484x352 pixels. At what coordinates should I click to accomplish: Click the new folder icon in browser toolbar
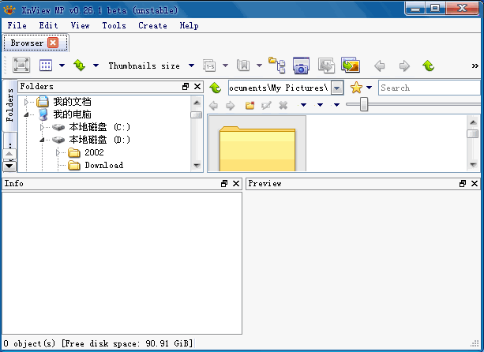click(x=250, y=105)
